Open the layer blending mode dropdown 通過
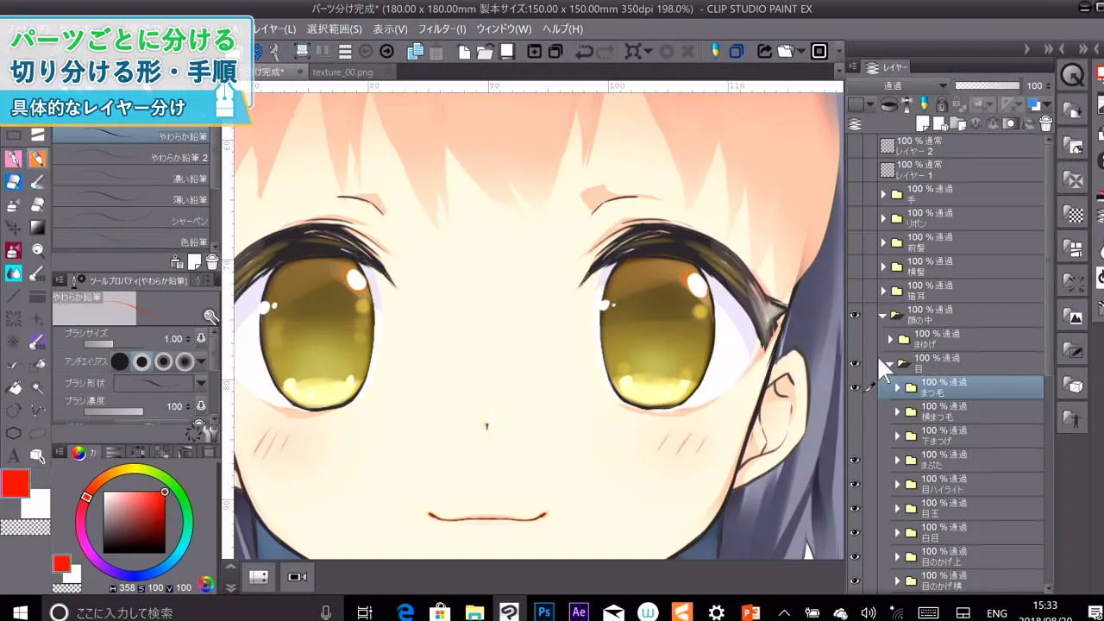 point(914,85)
